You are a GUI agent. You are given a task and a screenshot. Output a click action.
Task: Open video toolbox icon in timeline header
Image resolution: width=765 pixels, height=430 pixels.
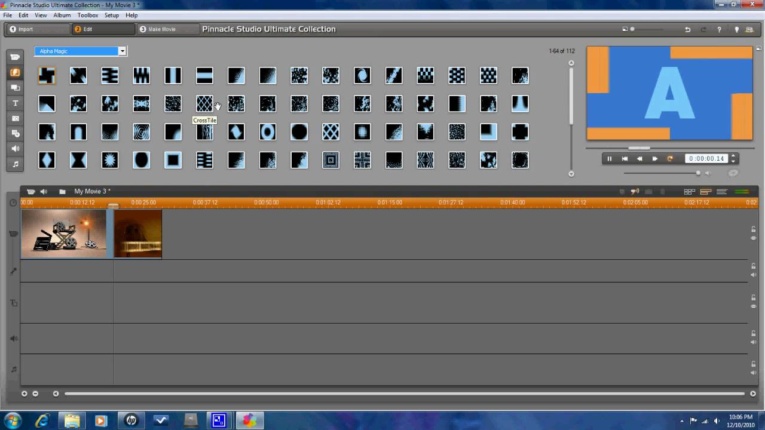click(30, 192)
